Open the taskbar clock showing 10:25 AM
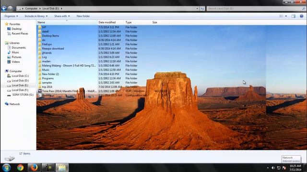This screenshot has height=172, width=307. tap(295, 168)
